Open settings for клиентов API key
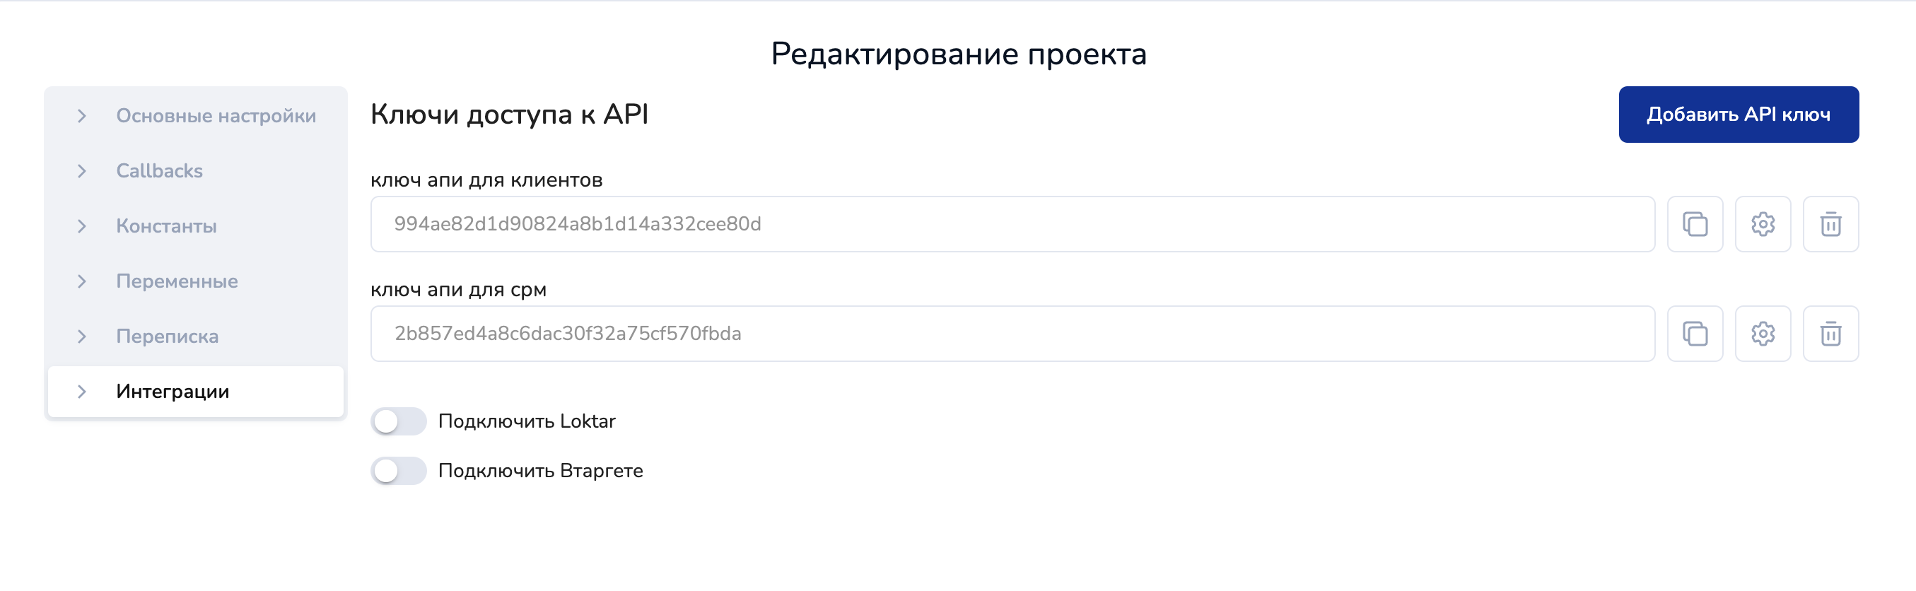This screenshot has width=1916, height=591. pos(1762,224)
